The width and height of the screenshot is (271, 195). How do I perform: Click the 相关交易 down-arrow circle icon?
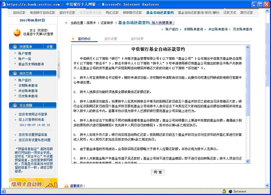point(15,73)
